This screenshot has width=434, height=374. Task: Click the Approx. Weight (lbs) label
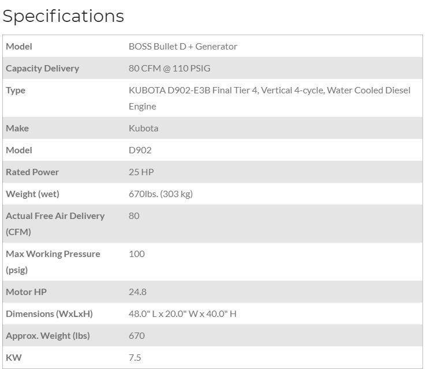(x=47, y=335)
